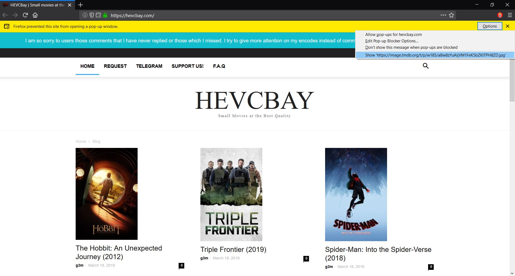Click comment count badge on Spider-Man post

[x=431, y=267]
